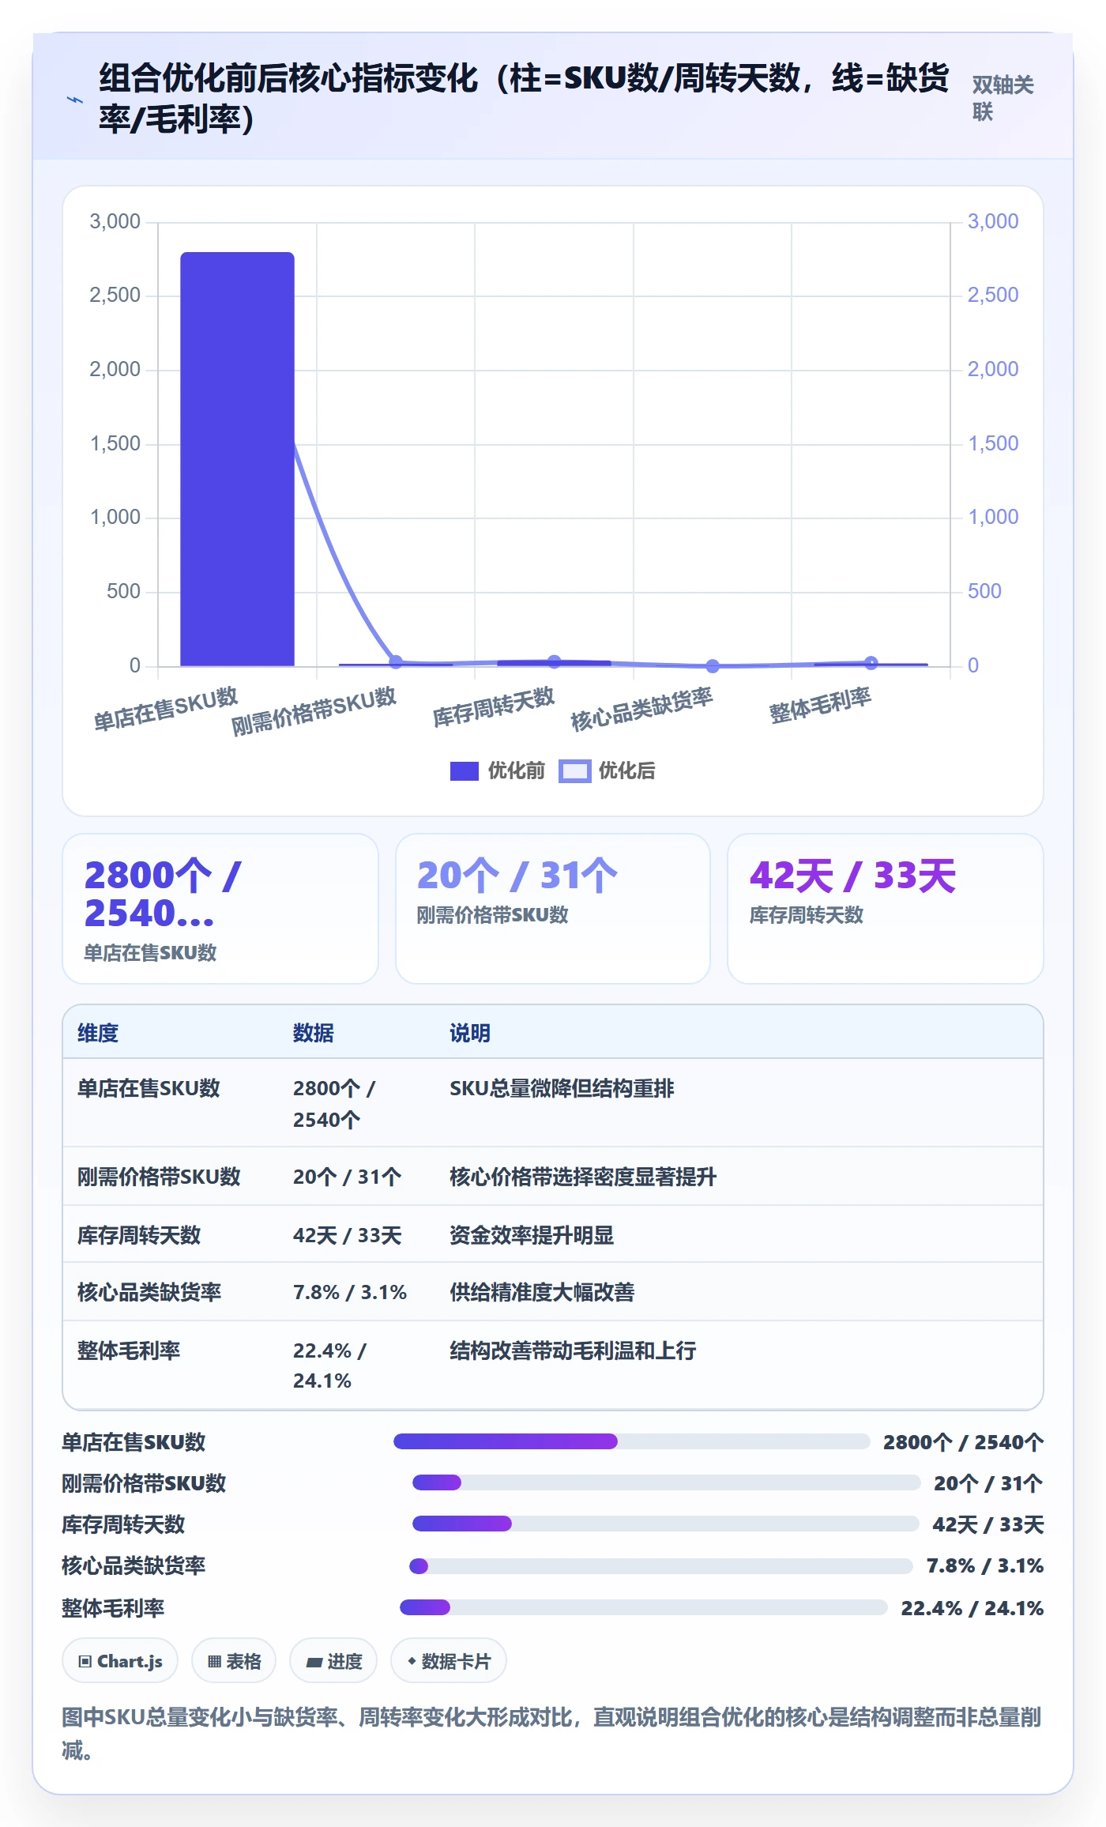Click the 核心品类缺货率 progress bar

pyautogui.click(x=660, y=1566)
